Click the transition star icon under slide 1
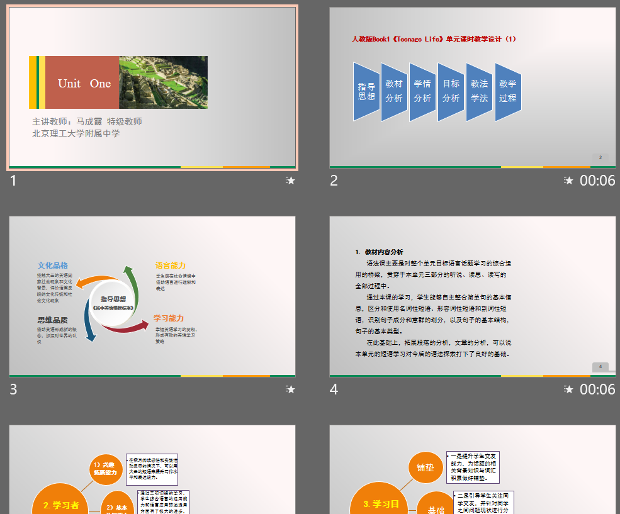The image size is (620, 514). tap(290, 181)
